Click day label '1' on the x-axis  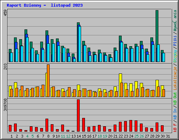[x=12, y=136]
